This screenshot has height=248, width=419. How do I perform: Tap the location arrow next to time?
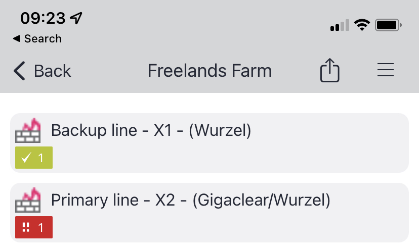pos(76,19)
